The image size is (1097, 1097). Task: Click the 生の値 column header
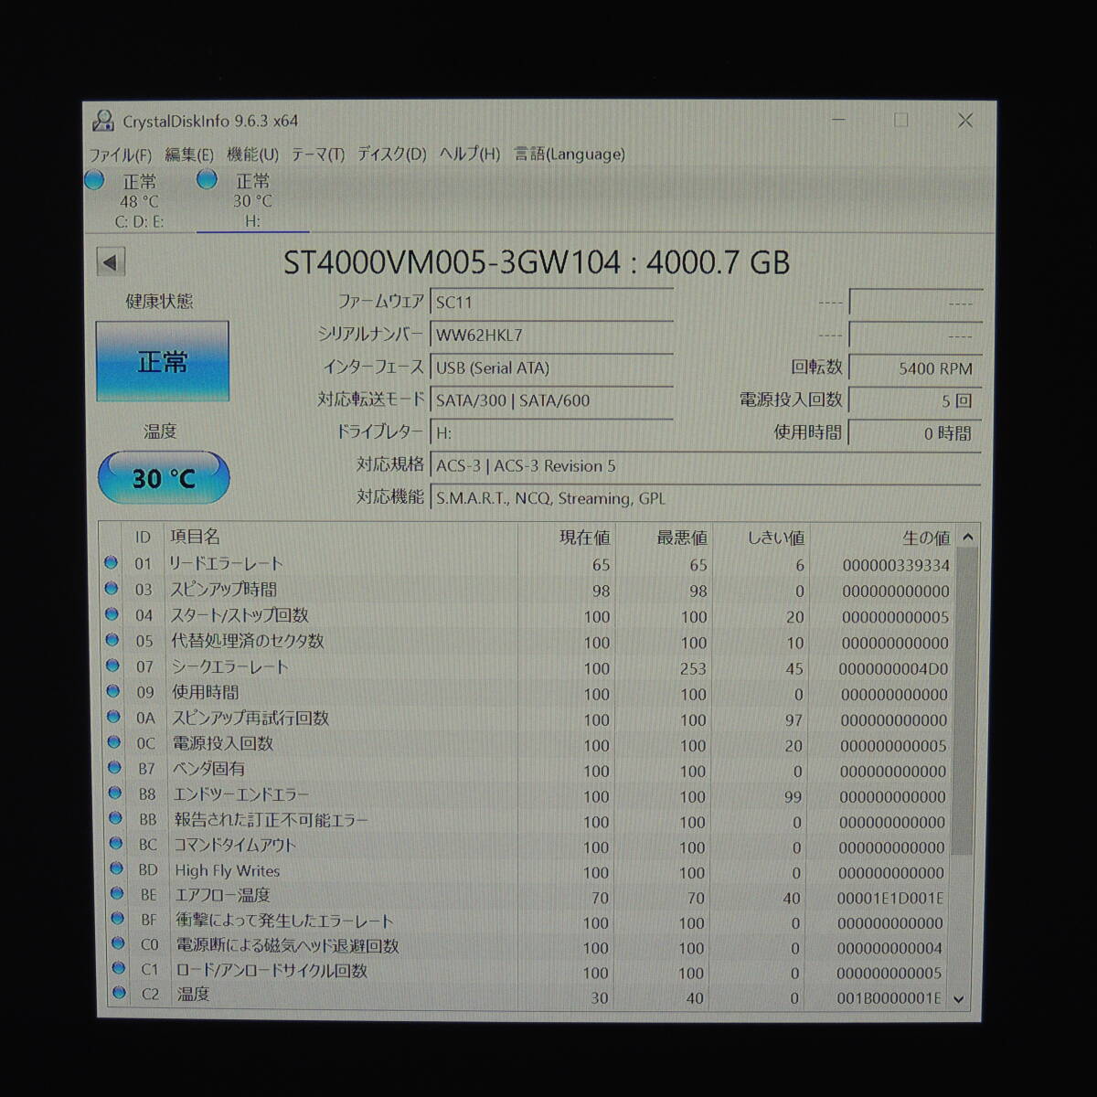click(883, 538)
